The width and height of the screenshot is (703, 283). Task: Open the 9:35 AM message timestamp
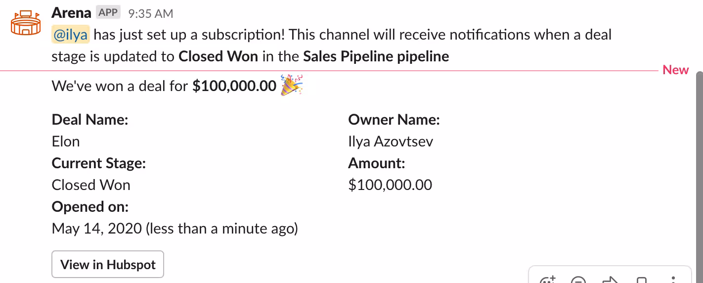point(150,13)
